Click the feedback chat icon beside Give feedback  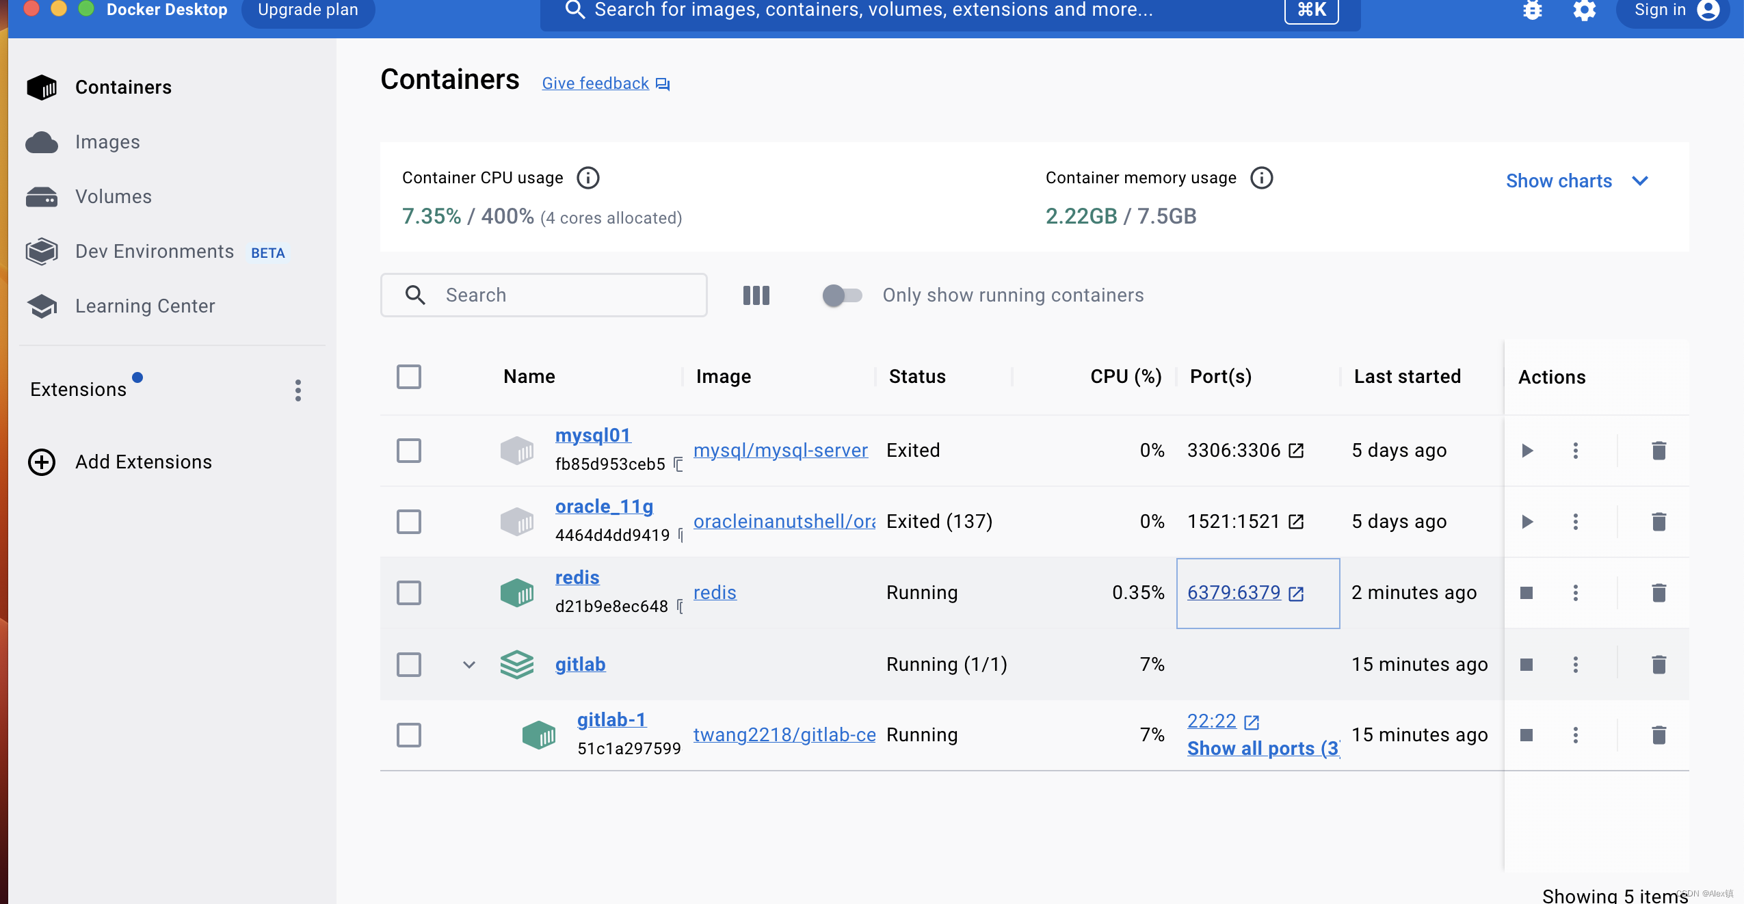point(663,84)
